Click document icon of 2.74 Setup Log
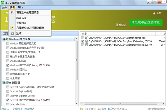The height and width of the screenshot is (110, 167). point(87,45)
